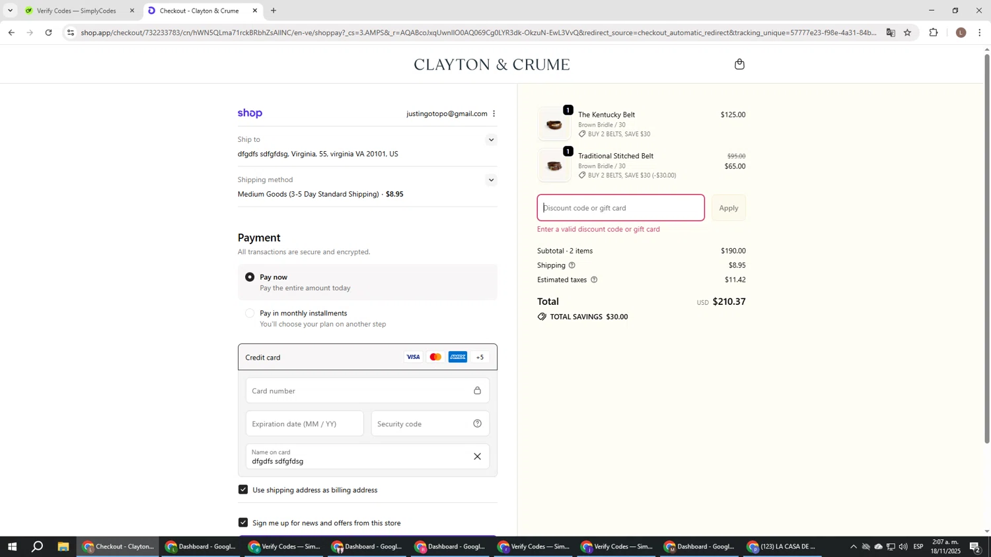Click the page vertical scrollbar
This screenshot has width=991, height=557.
[987, 247]
